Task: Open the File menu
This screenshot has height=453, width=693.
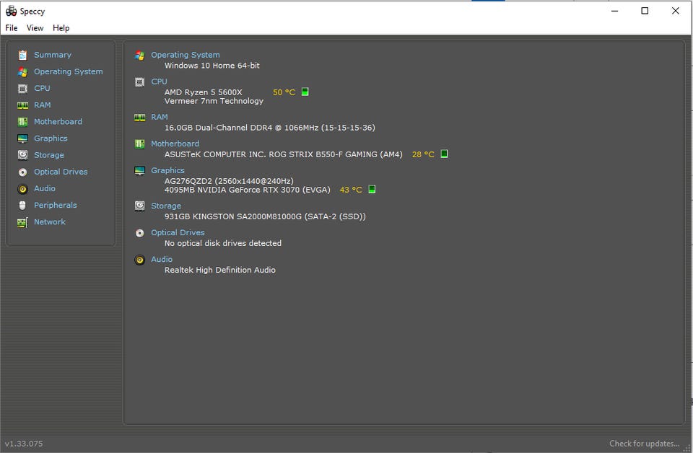Action: click(x=12, y=28)
